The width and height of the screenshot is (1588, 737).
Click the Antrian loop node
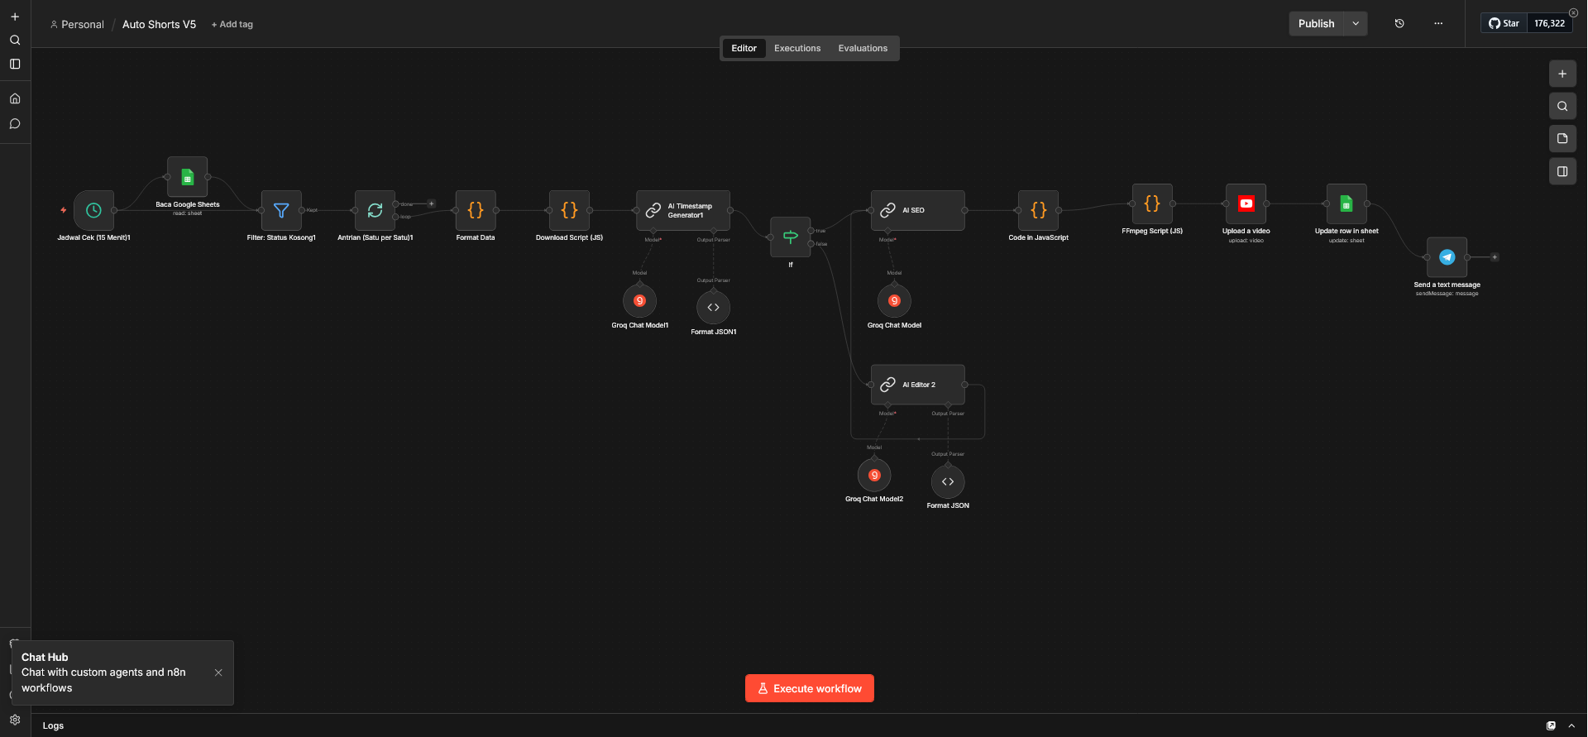point(375,211)
